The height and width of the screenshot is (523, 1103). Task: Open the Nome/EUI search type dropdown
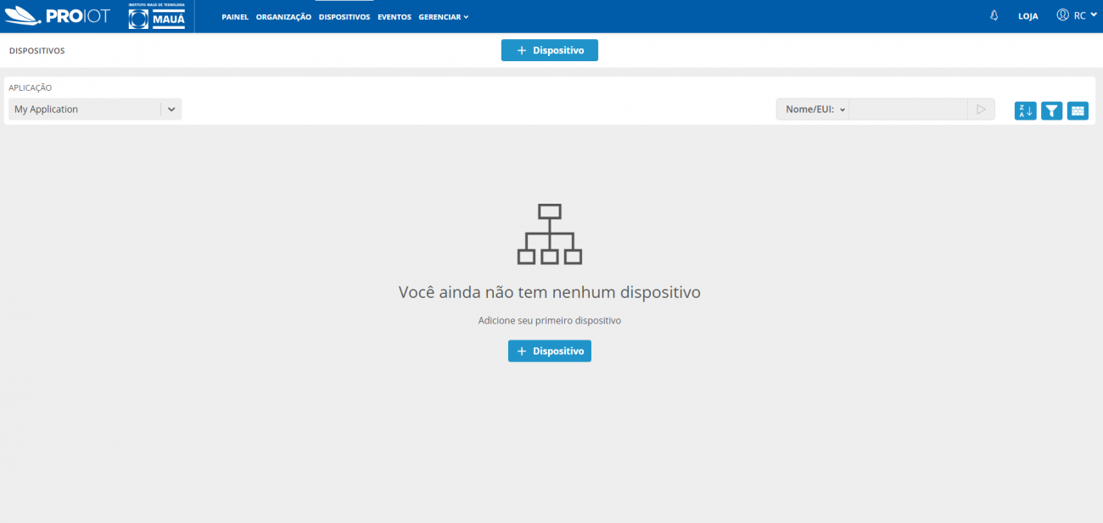(x=815, y=110)
